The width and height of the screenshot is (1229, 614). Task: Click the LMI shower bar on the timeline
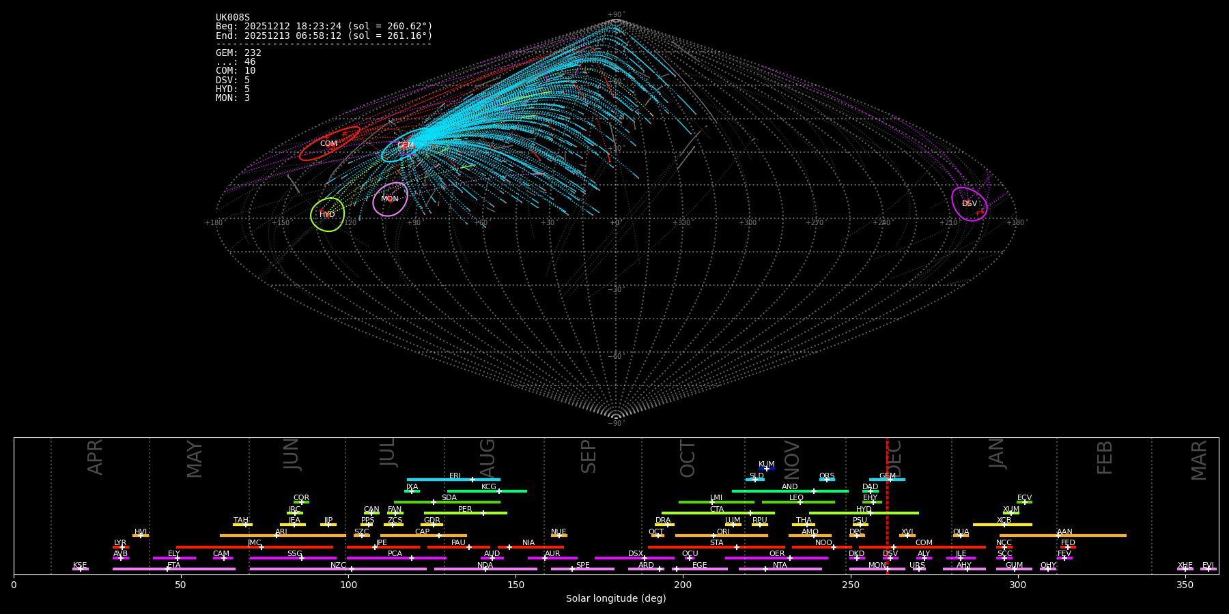coord(716,502)
